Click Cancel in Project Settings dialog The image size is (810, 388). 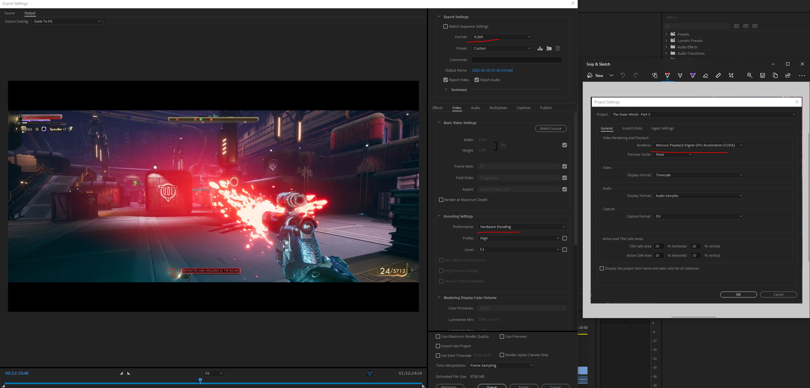pyautogui.click(x=778, y=294)
